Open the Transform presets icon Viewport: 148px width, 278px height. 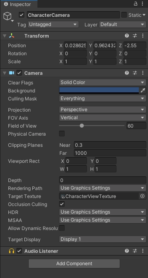point(135,36)
